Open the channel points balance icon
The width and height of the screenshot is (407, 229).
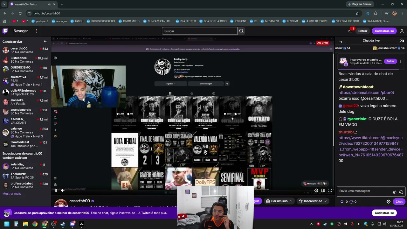[x=351, y=202]
